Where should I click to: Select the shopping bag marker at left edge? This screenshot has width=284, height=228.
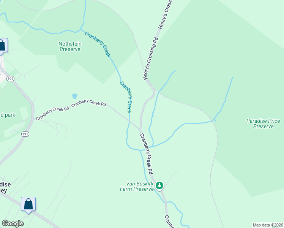click(x=3, y=46)
